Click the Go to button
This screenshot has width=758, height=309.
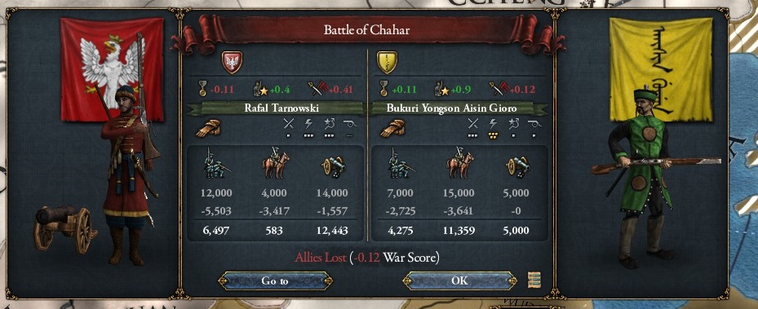click(275, 280)
